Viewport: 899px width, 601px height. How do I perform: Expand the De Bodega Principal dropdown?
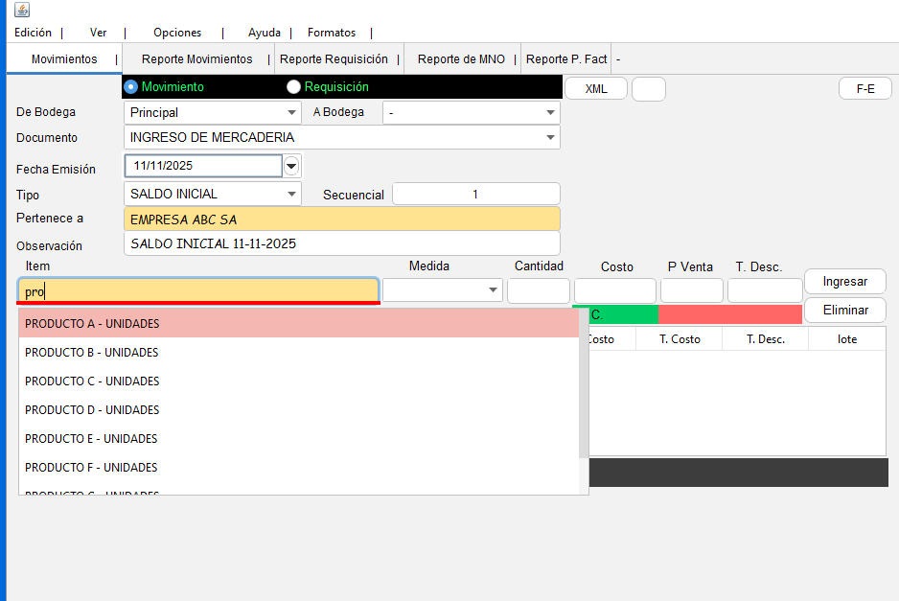tap(213, 113)
